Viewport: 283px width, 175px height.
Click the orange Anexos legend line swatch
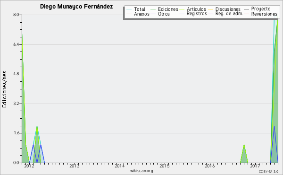(x=129, y=14)
